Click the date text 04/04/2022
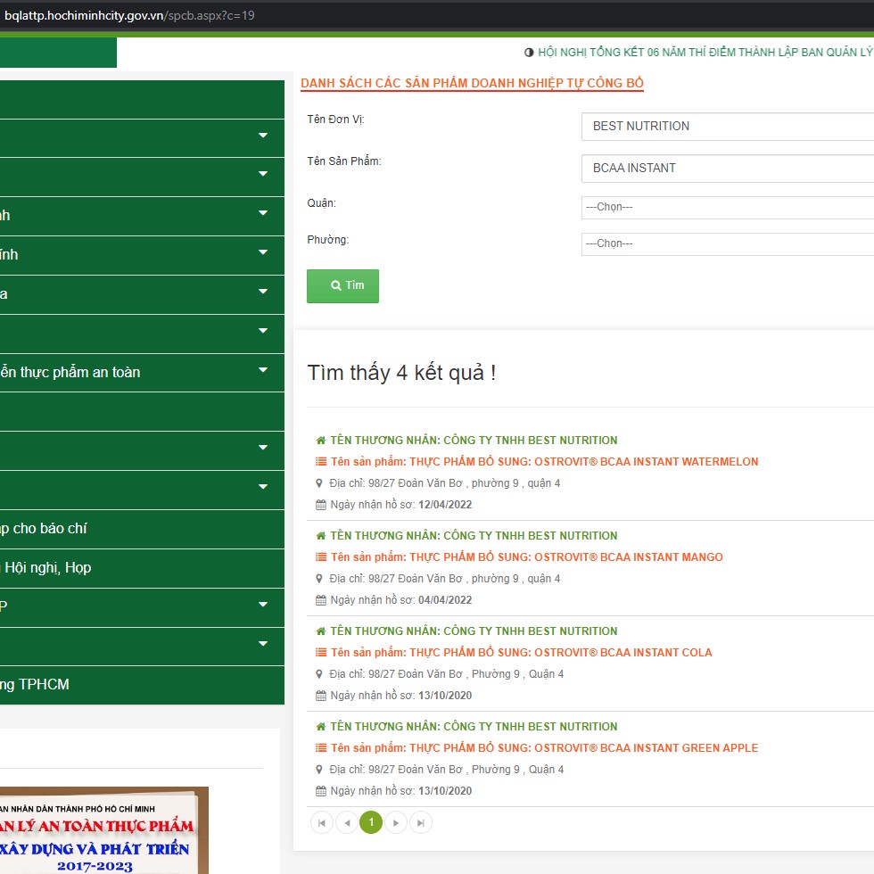The height and width of the screenshot is (874, 874). [x=445, y=600]
